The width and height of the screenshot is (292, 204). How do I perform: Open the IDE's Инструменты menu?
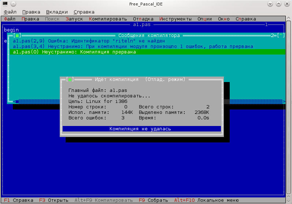pyautogui.click(x=175, y=19)
